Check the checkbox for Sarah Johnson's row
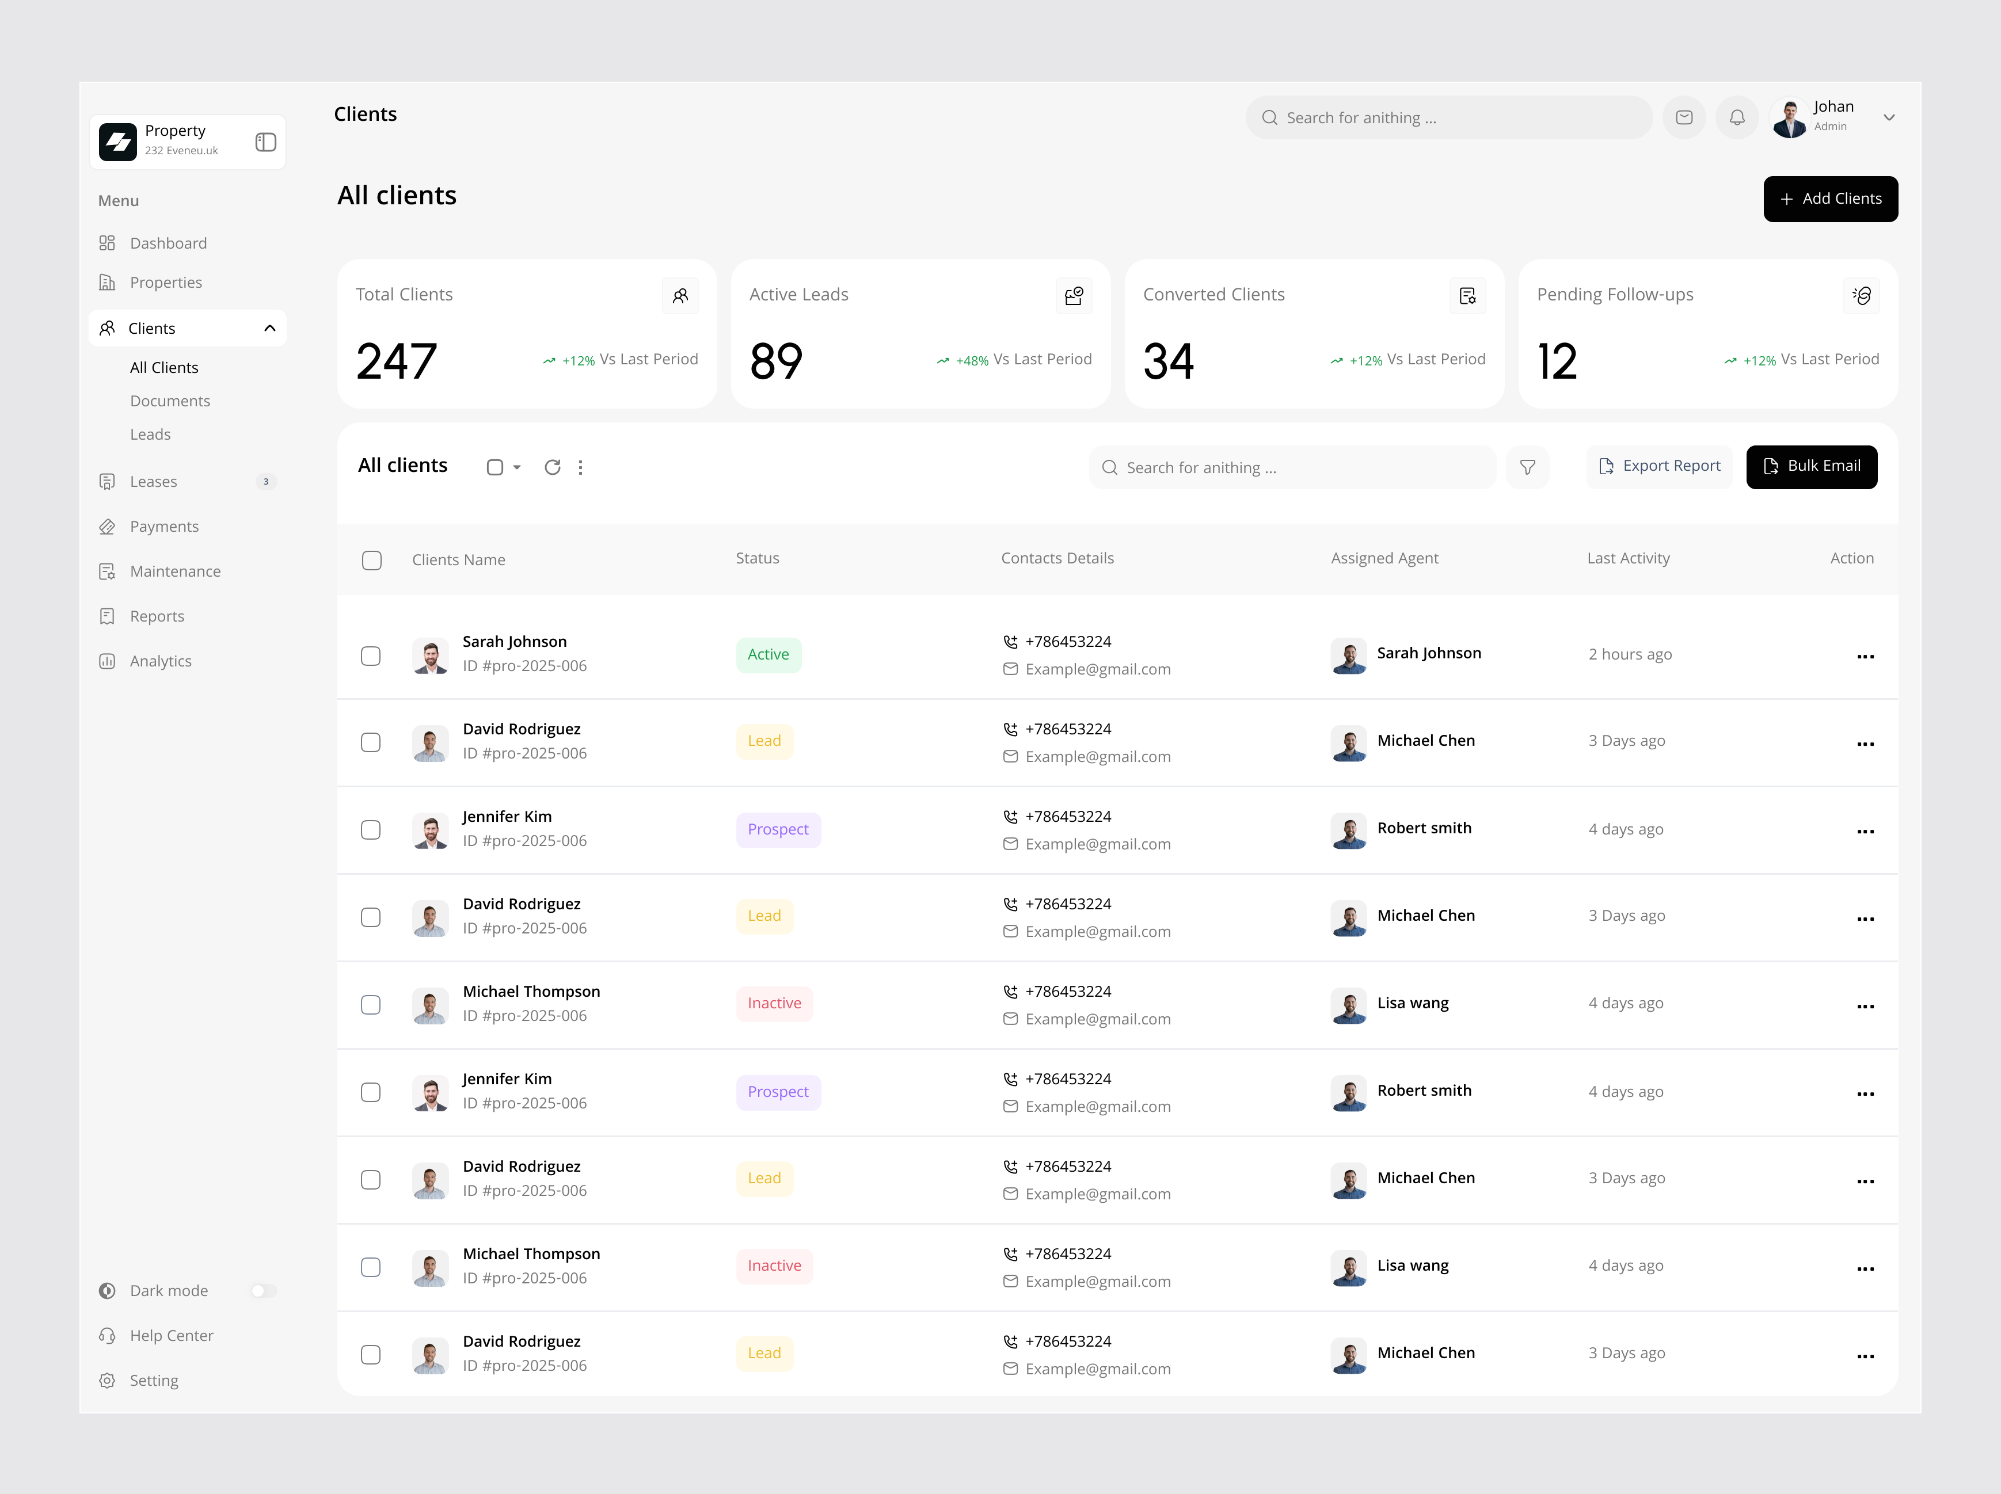The image size is (2001, 1494). point(371,655)
